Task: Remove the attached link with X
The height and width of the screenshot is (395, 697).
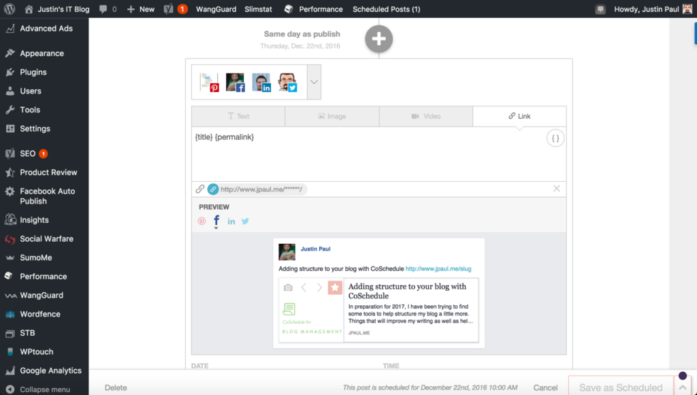Action: tap(557, 189)
